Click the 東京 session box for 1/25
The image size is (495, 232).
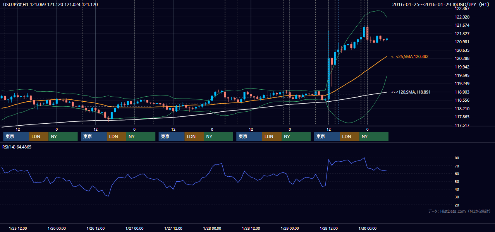(16, 136)
